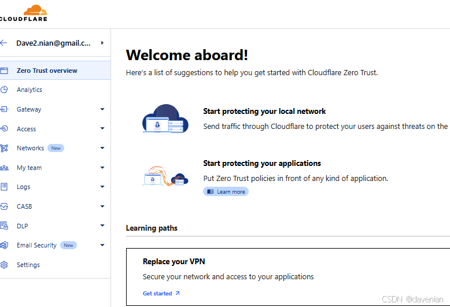The image size is (450, 307).
Task: Click the Email Security envelope icon
Action: coord(4,245)
